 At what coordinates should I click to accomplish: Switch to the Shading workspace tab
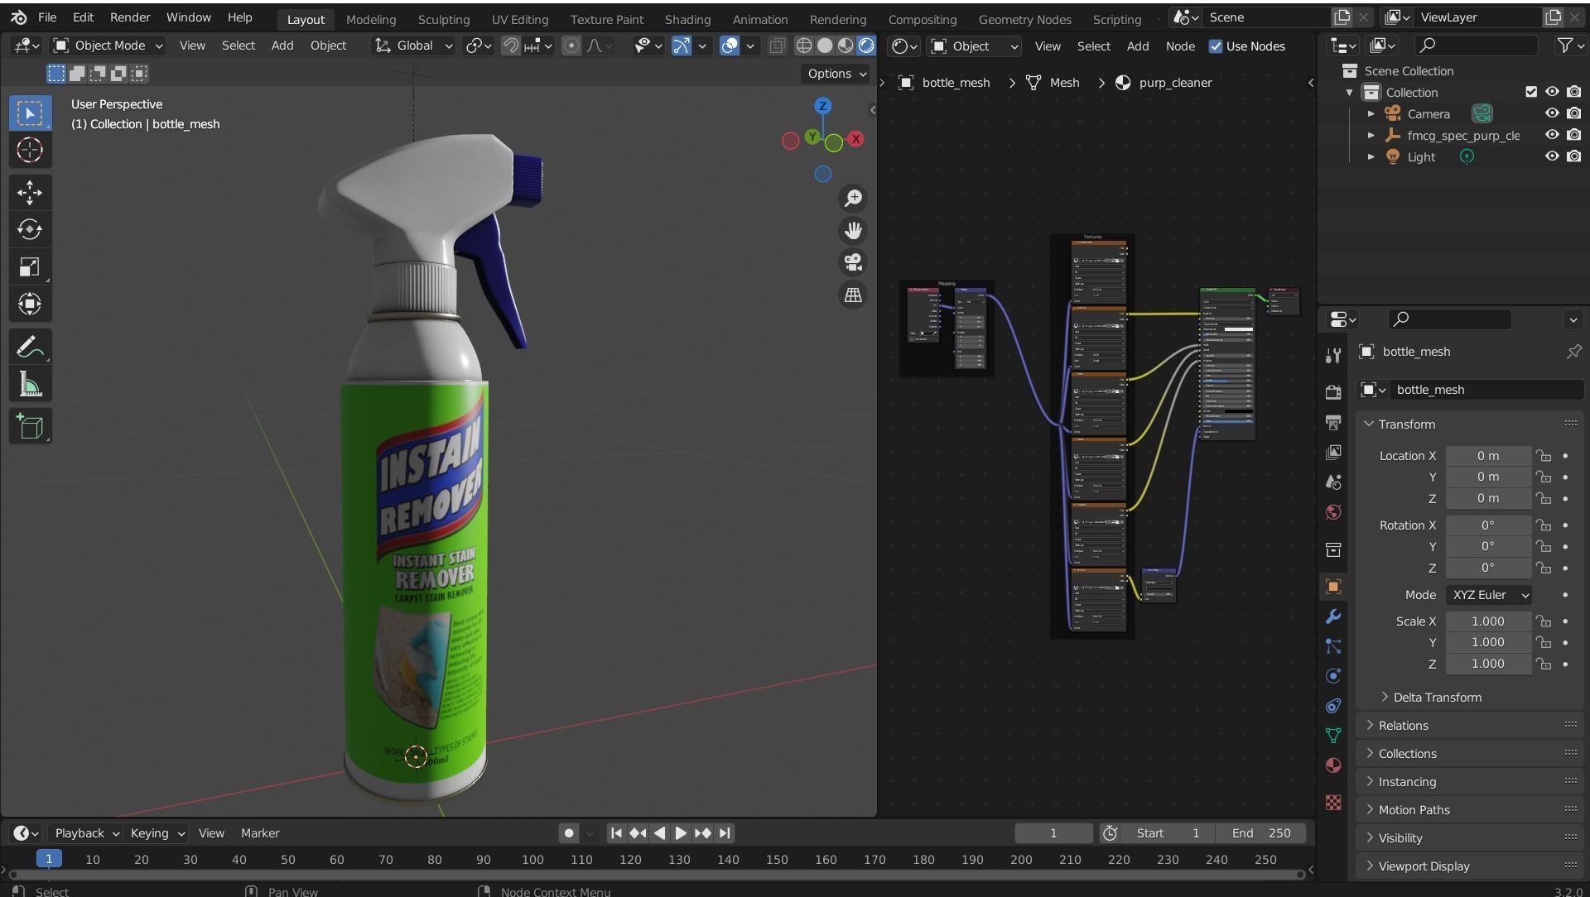click(687, 19)
